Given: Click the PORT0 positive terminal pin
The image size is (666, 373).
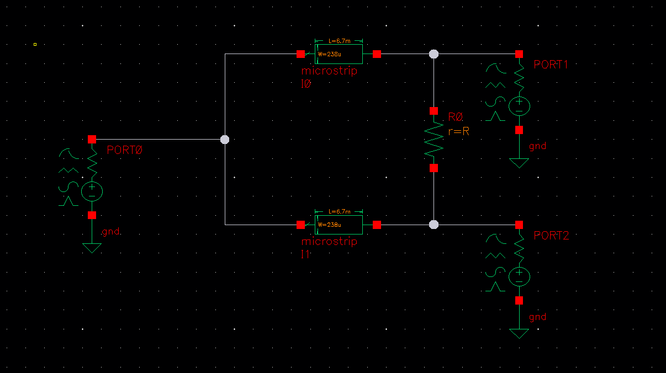Looking at the screenshot, I should (x=92, y=139).
